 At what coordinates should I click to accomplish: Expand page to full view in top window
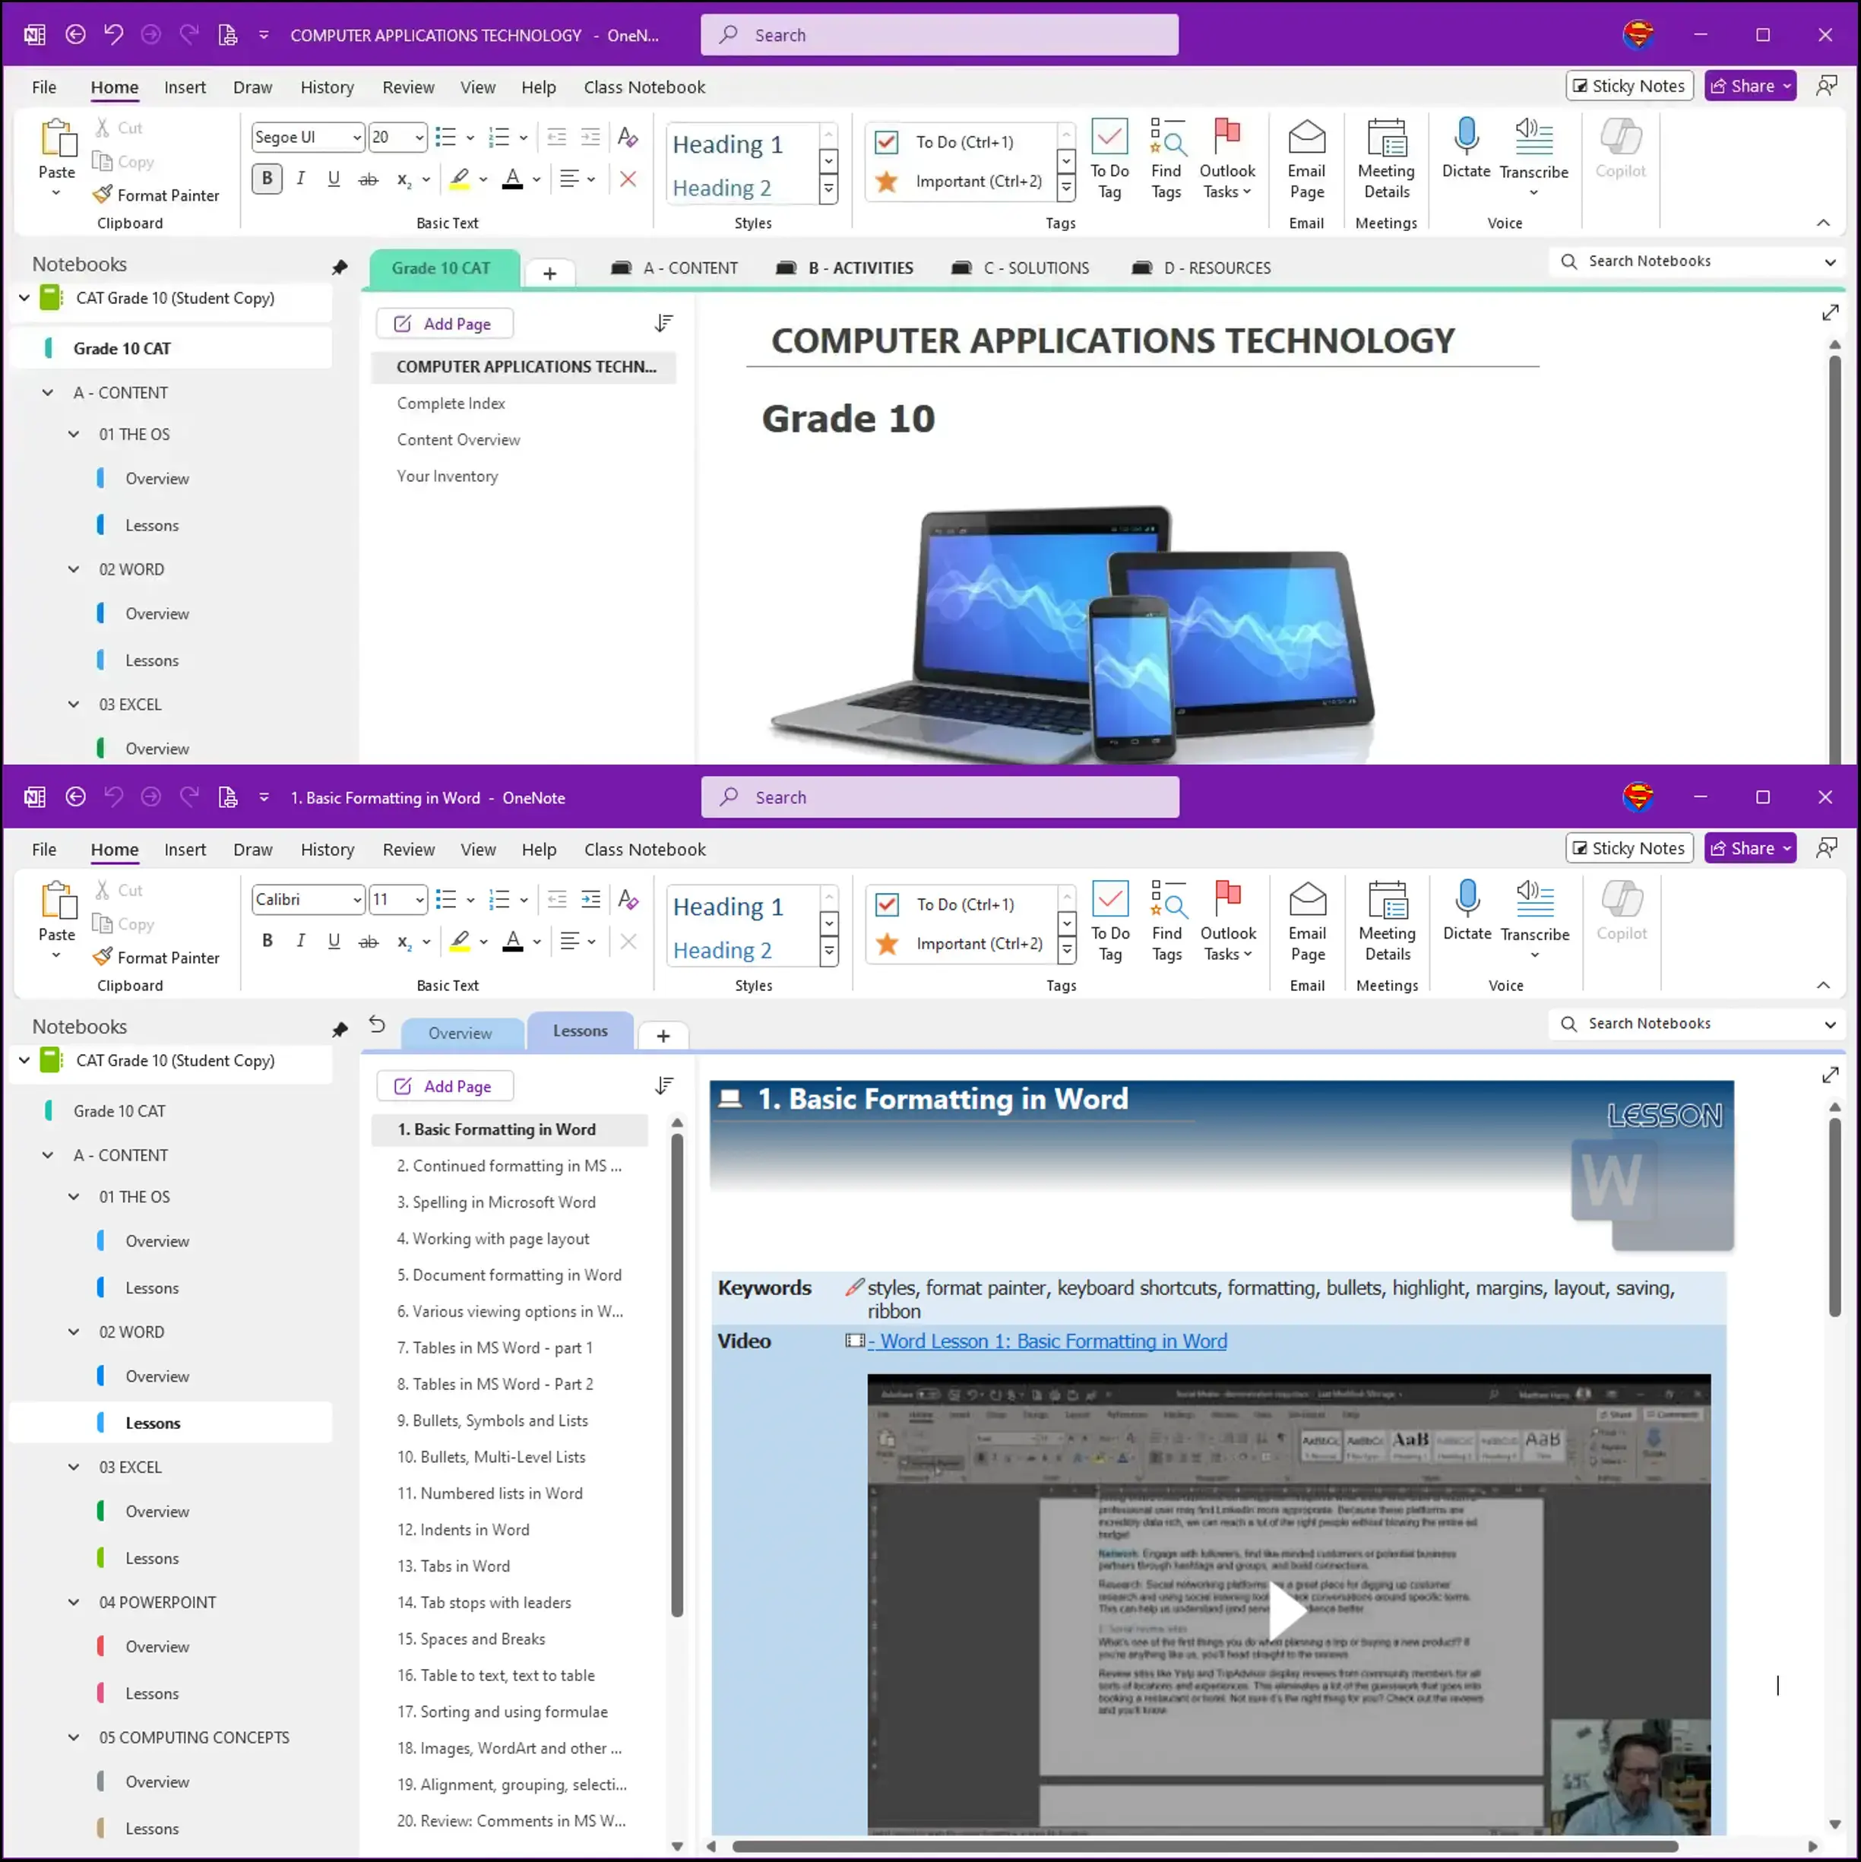[x=1830, y=313]
